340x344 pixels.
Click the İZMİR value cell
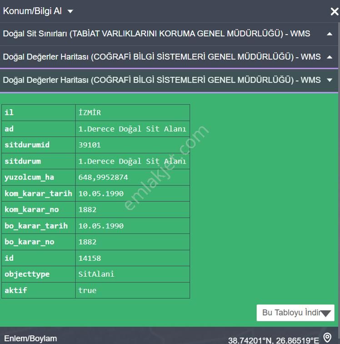tap(132, 113)
